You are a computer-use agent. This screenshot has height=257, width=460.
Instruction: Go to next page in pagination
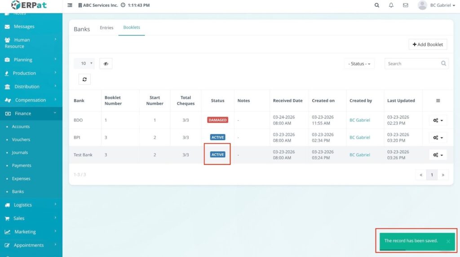click(443, 175)
